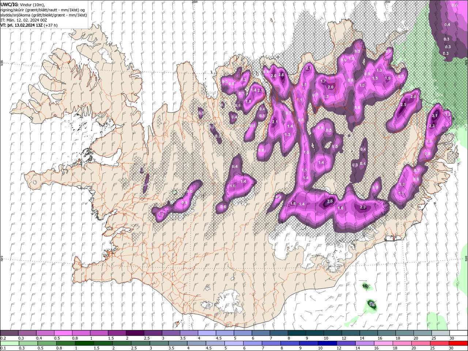The height and width of the screenshot is (351, 468).
Task: Pick the bright pink 0.5 snow legend swatch
Action: coord(63,333)
